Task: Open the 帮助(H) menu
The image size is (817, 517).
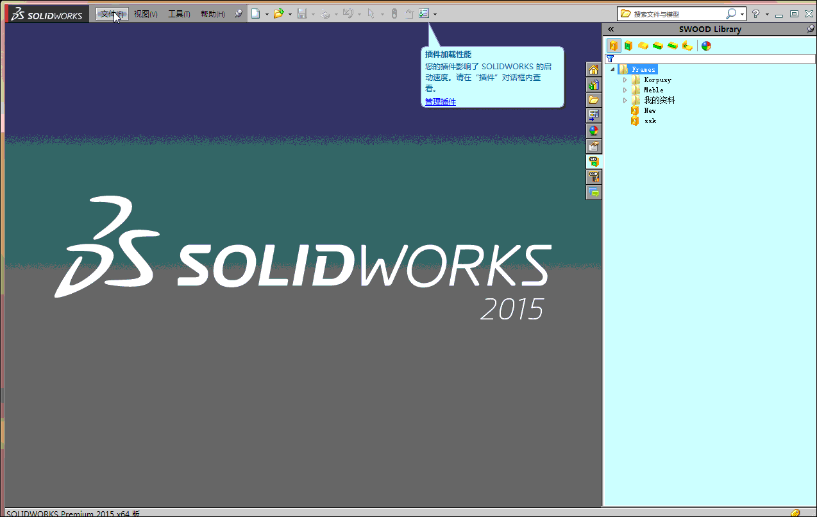Action: [212, 13]
